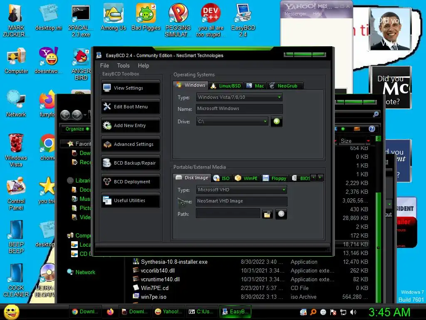Select the Windows operating systems tab
Screen dimensions: 426x320
click(x=191, y=85)
